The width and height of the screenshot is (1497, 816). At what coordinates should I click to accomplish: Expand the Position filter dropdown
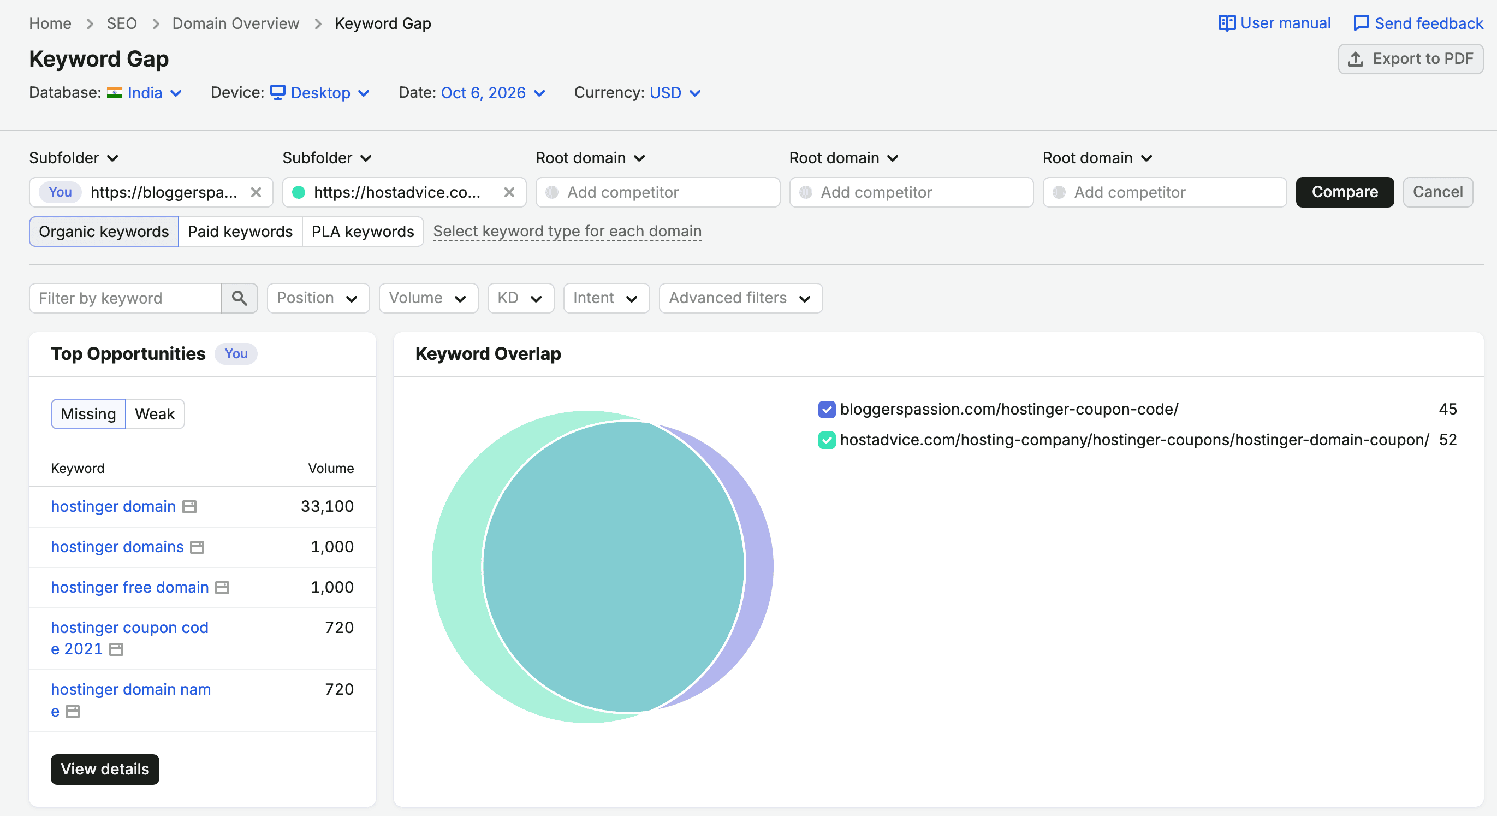point(318,298)
